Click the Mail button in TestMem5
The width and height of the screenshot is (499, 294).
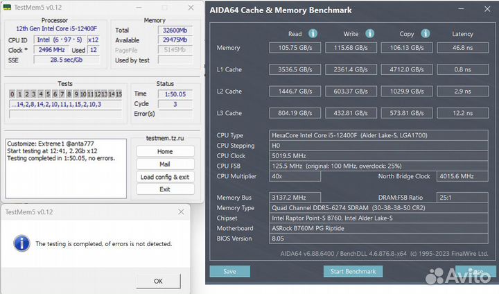(x=165, y=164)
